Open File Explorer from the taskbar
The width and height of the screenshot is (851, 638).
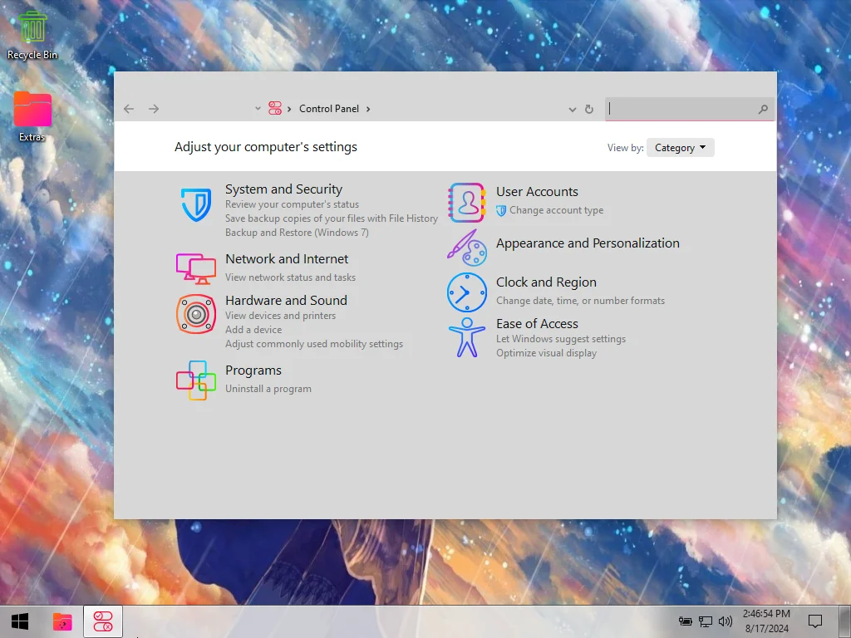[62, 621]
